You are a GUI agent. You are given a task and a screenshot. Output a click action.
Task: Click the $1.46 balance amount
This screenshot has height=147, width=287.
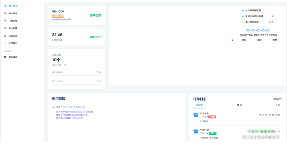(57, 35)
